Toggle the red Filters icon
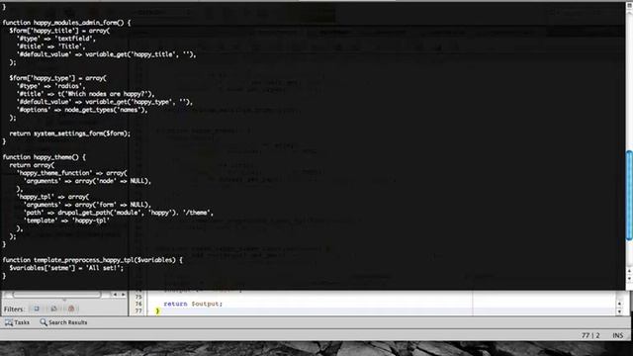The width and height of the screenshot is (633, 356). tap(71, 310)
